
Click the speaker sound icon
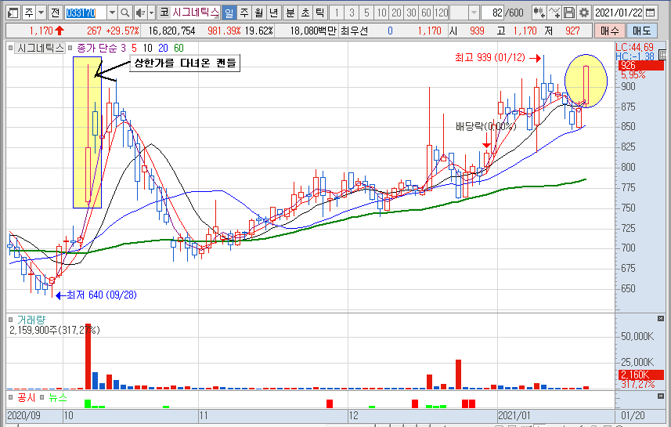139,13
